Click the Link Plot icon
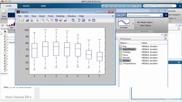 [73, 20]
